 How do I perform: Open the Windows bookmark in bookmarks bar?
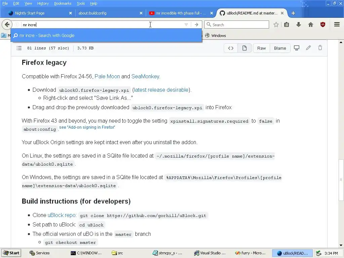point(215,36)
